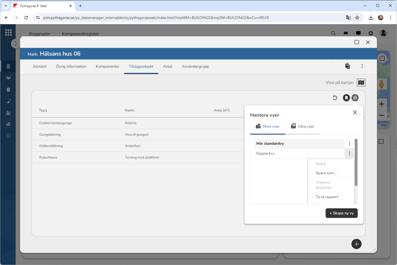Open three-dot menu for Min standardvy
Image resolution: width=397 pixels, height=265 pixels.
(349, 144)
